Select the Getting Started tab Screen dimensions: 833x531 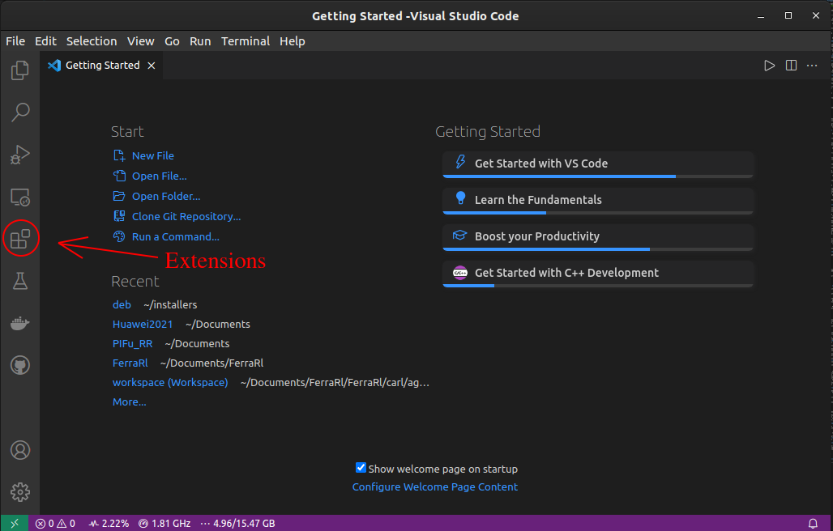pyautogui.click(x=103, y=66)
